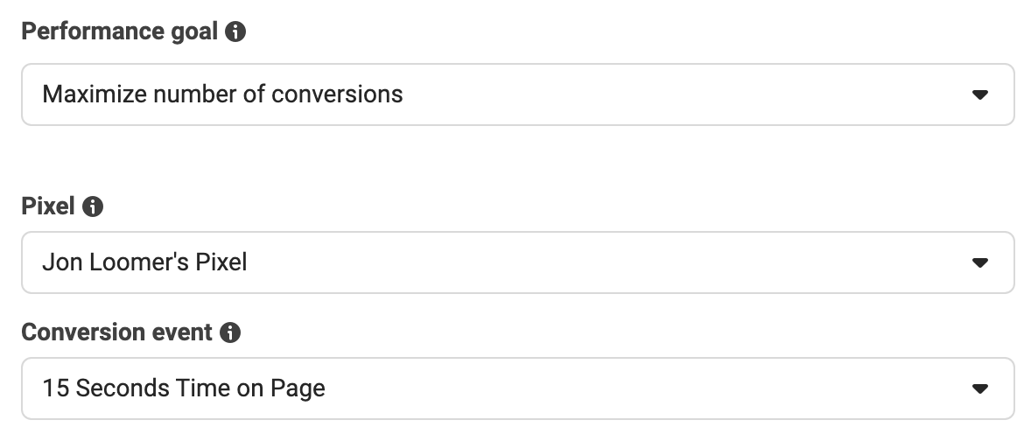
Task: Open the Pixel selection dropdown
Action: coord(518,262)
